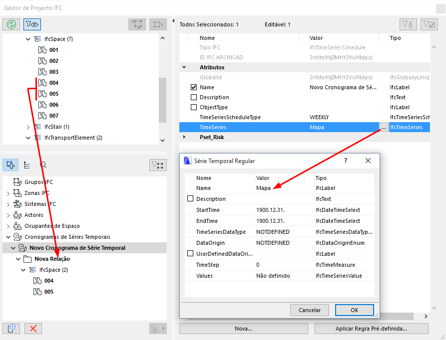Collapse the IfcTransportElement (2) node

(28, 138)
